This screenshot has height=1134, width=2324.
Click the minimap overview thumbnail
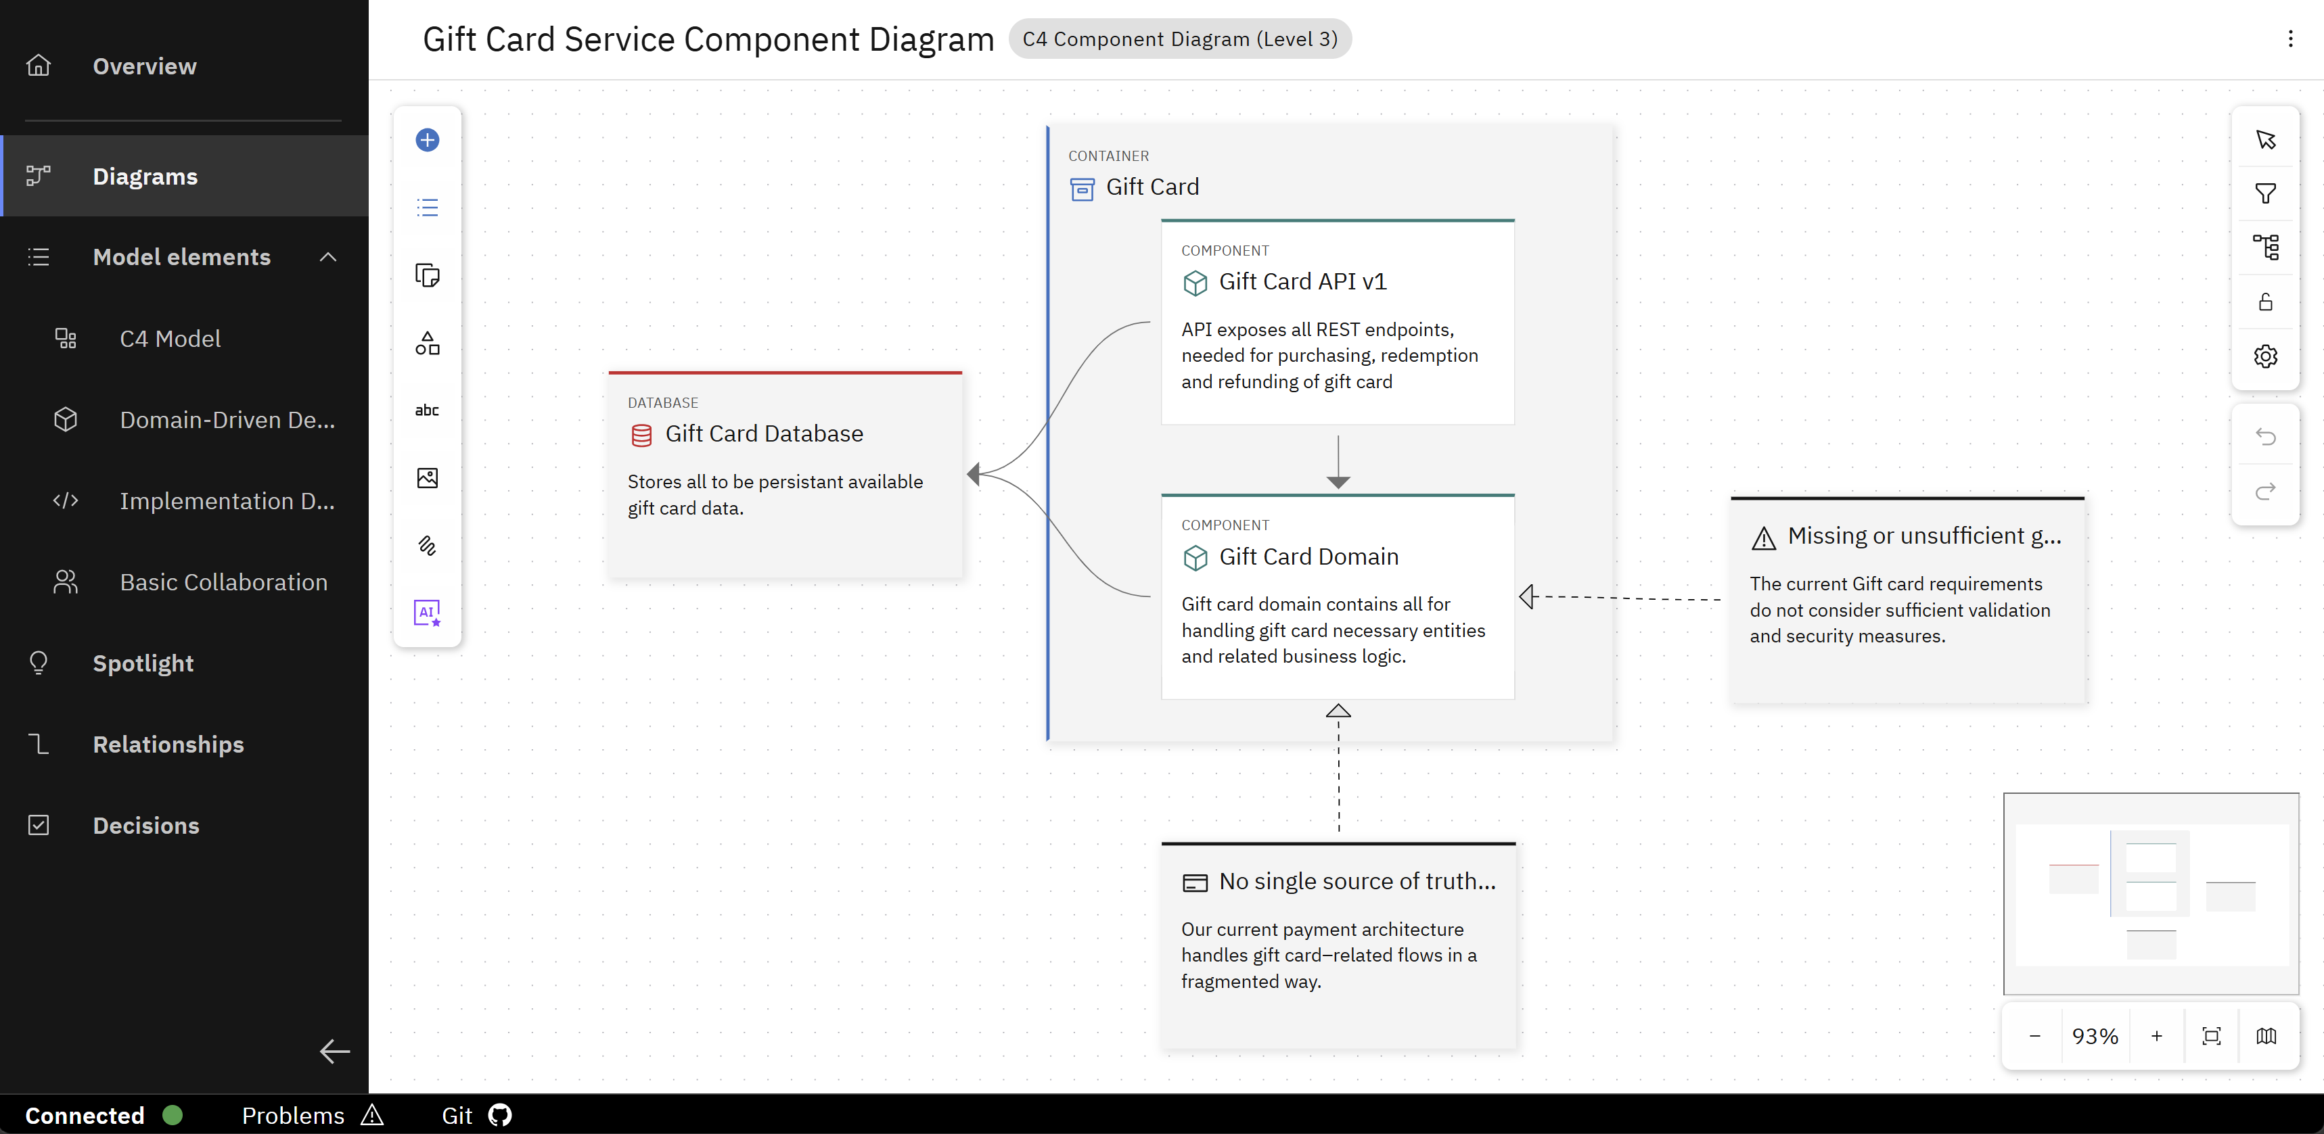click(2151, 894)
